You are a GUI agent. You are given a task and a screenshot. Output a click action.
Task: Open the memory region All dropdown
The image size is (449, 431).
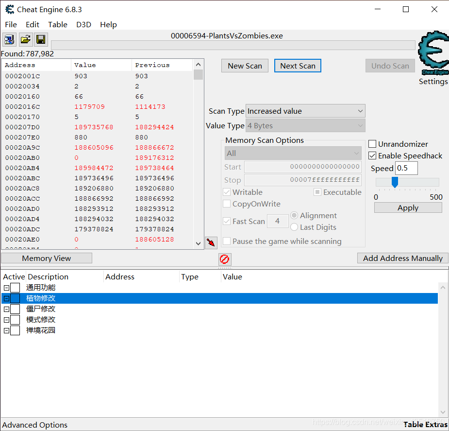coord(293,154)
